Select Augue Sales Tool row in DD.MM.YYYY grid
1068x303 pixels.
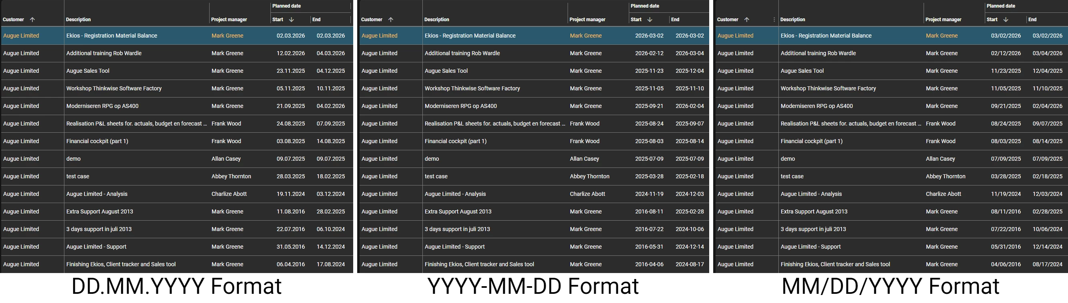(x=88, y=71)
